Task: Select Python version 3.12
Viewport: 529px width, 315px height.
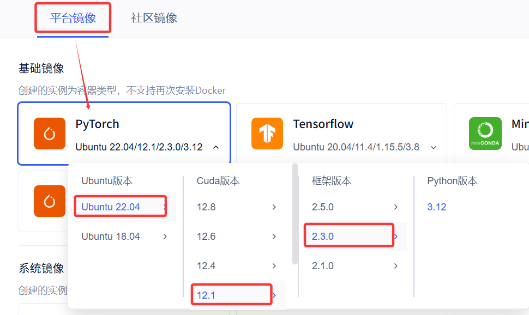Action: (436, 207)
